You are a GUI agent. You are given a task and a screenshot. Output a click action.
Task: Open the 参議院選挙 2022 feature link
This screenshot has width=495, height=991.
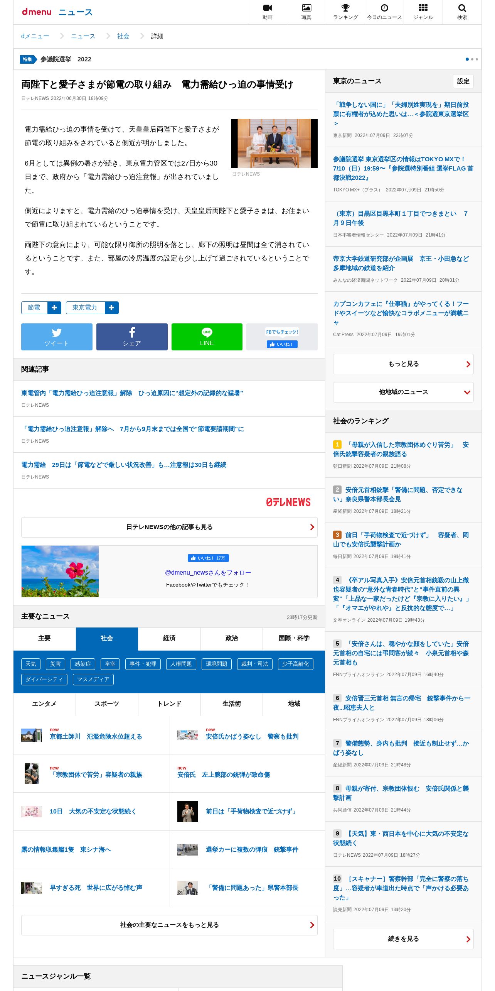click(x=66, y=59)
